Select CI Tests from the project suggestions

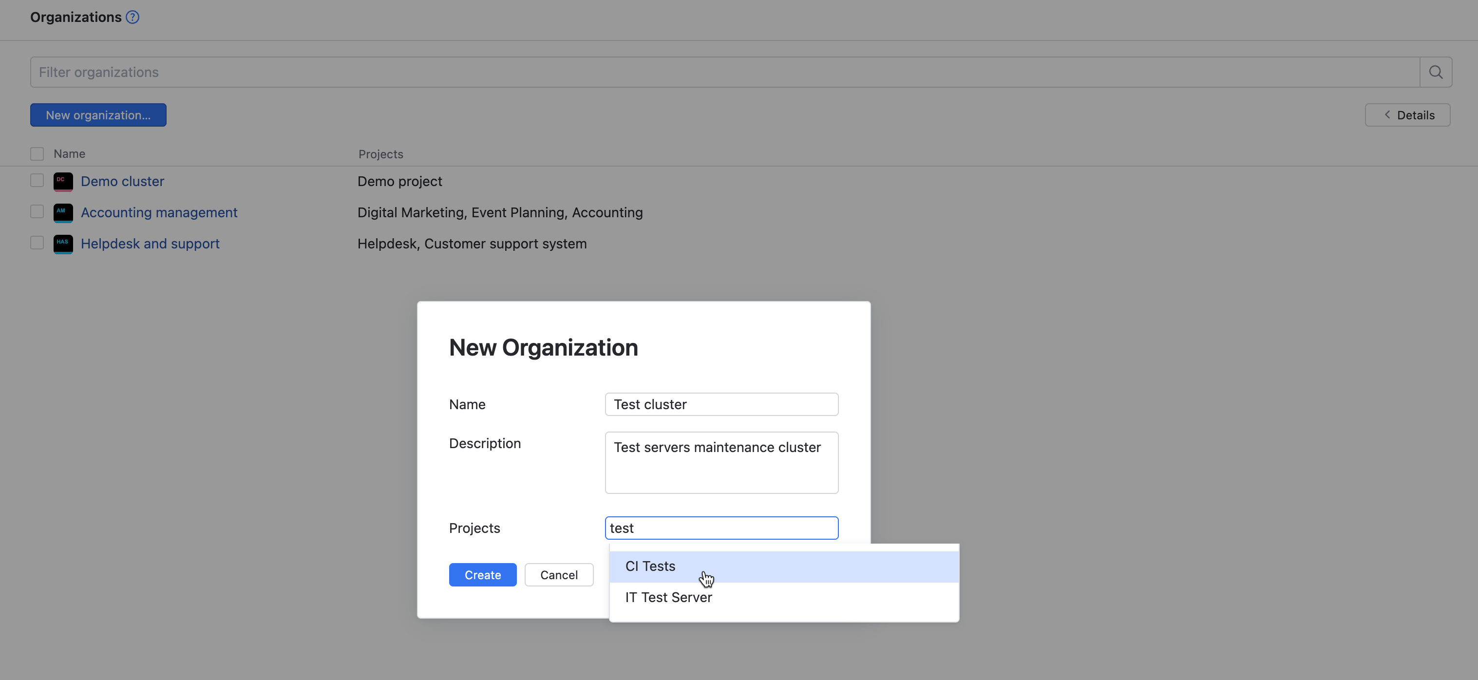coord(650,566)
